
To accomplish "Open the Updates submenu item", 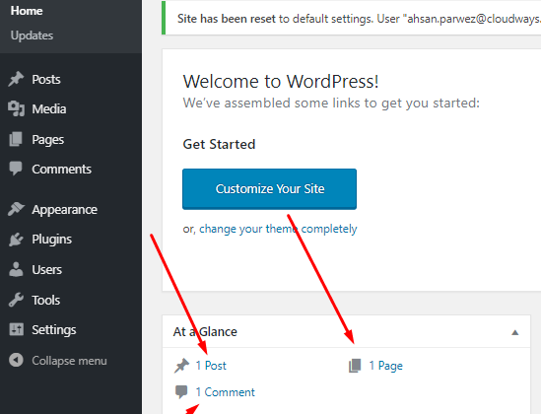I will pyautogui.click(x=32, y=35).
